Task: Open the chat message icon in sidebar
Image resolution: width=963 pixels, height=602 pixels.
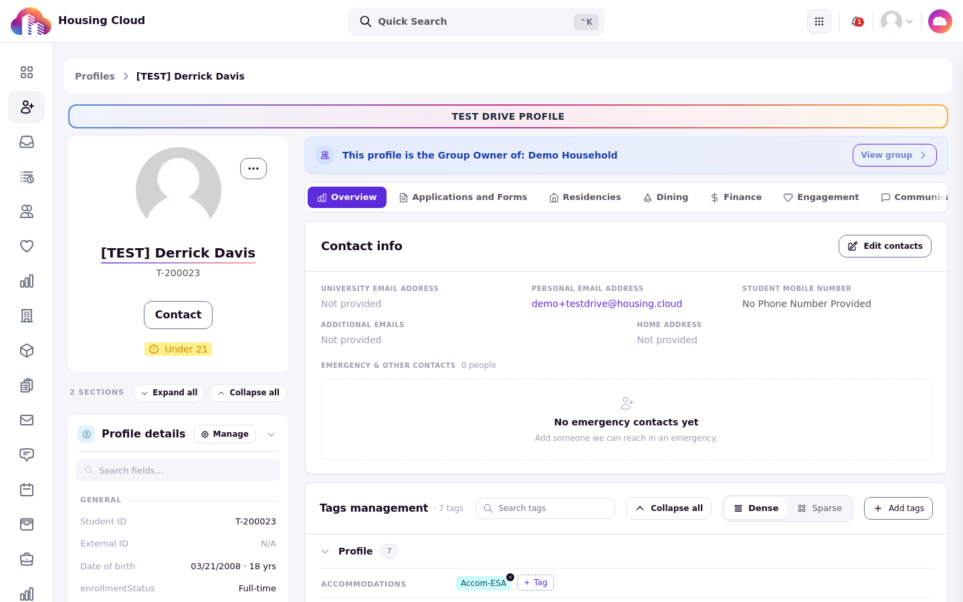Action: pyautogui.click(x=27, y=455)
